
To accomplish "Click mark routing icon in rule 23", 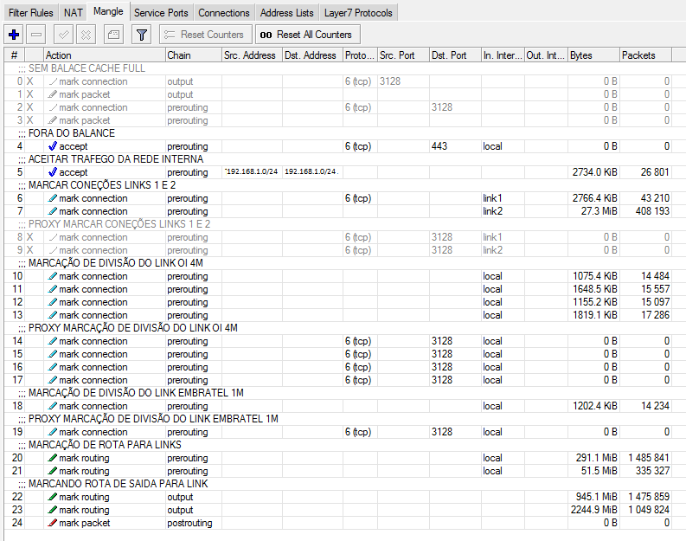I will click(x=53, y=510).
